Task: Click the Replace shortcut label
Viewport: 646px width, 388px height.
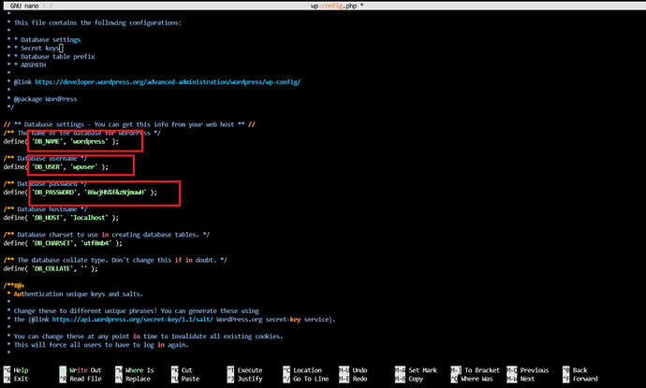Action: (138, 379)
